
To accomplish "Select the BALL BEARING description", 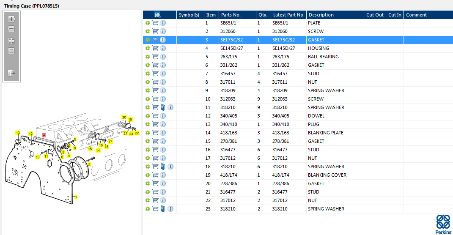I will (323, 57).
